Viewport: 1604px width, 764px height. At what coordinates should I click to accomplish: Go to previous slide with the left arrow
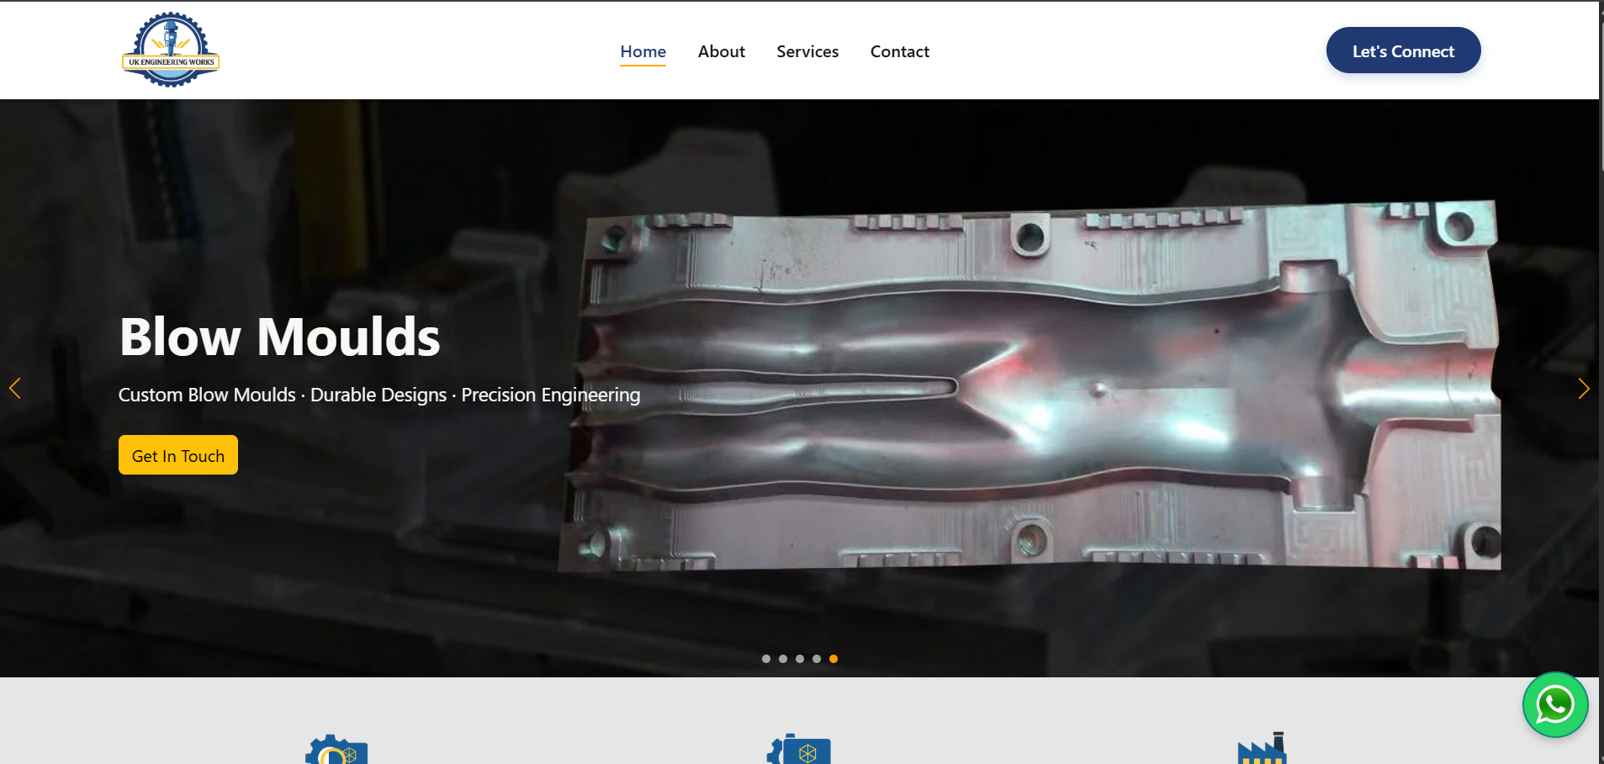pos(16,388)
